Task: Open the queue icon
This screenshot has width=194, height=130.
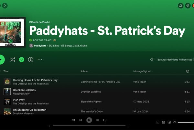Action: pyautogui.click(x=163, y=122)
